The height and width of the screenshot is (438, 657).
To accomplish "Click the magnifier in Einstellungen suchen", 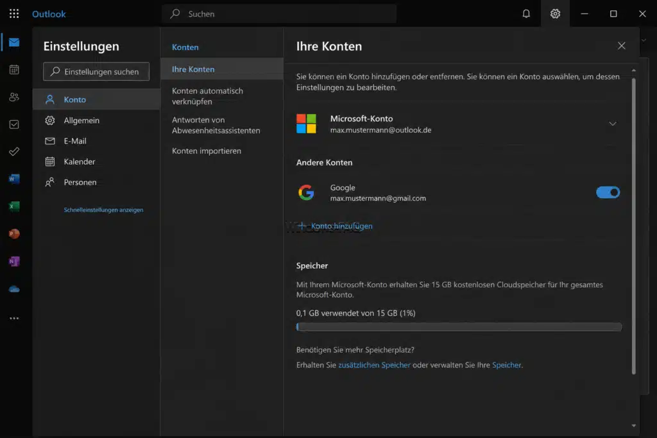I will [55, 72].
